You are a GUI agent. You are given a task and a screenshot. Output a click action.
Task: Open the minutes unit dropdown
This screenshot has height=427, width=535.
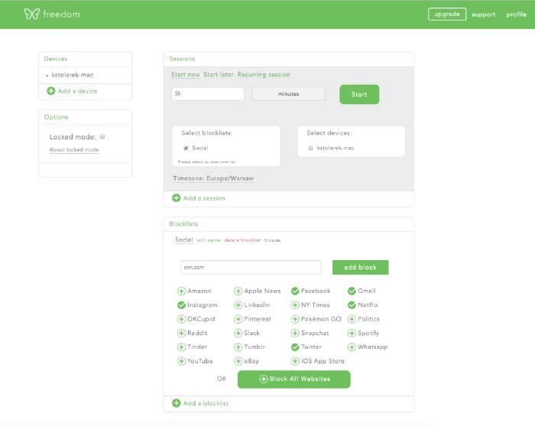289,93
